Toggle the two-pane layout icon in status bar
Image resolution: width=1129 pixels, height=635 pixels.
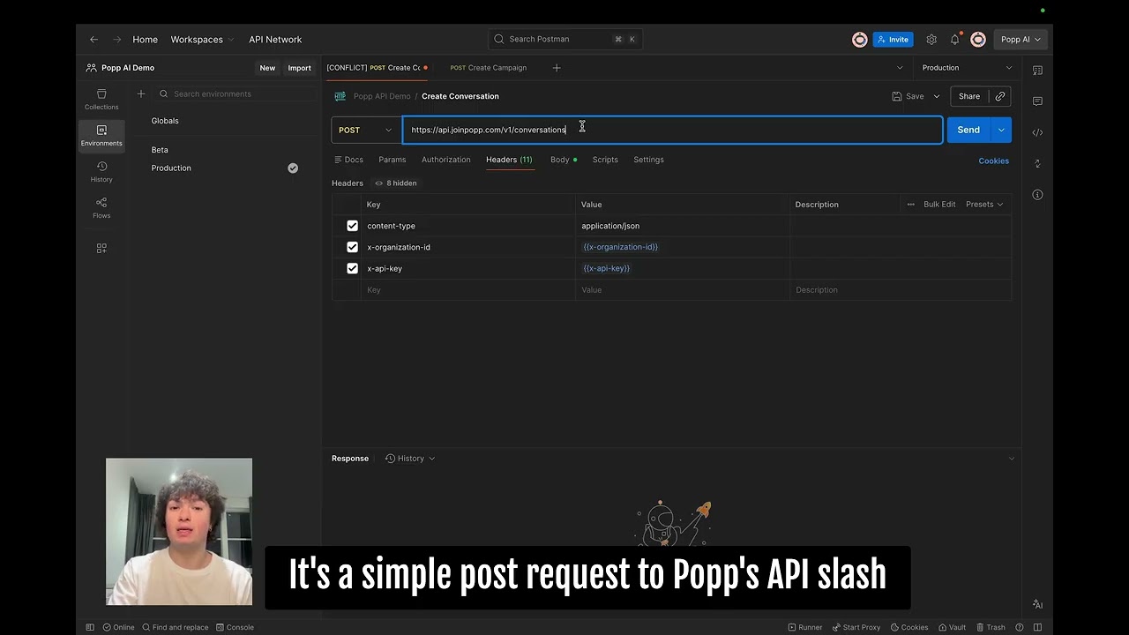[x=1036, y=627]
